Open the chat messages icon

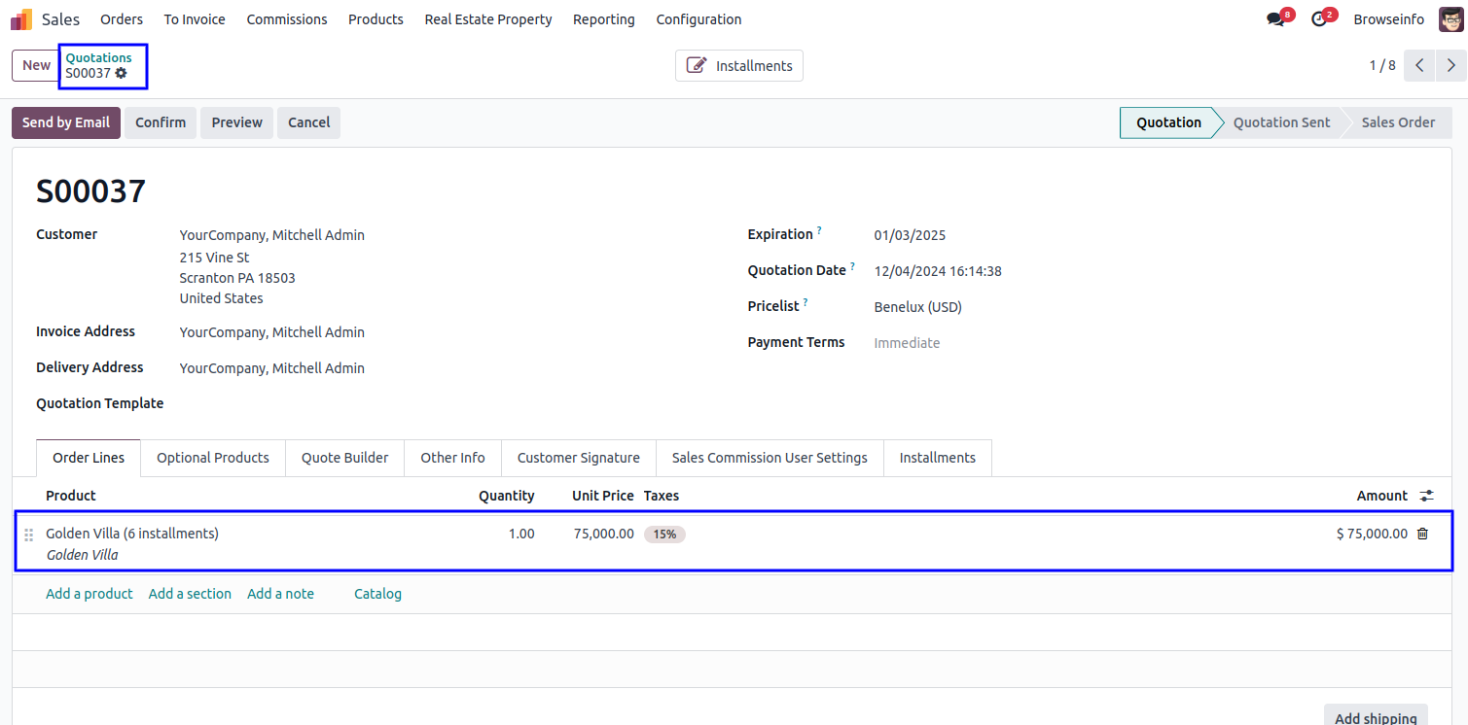(x=1275, y=19)
